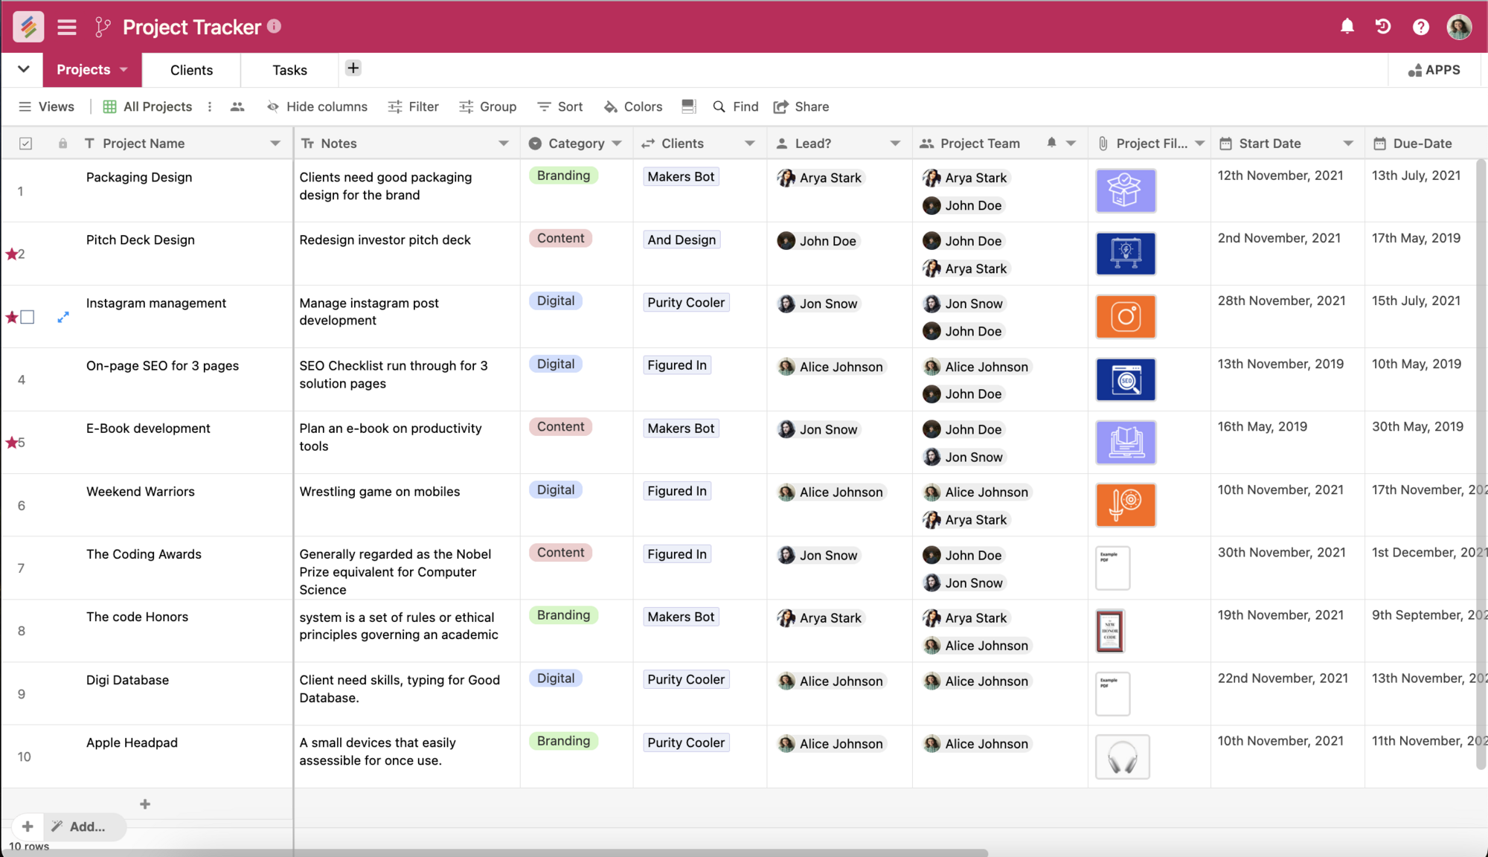Select the green Branding color tag on Packaging Design
The image size is (1488, 857).
(x=563, y=175)
